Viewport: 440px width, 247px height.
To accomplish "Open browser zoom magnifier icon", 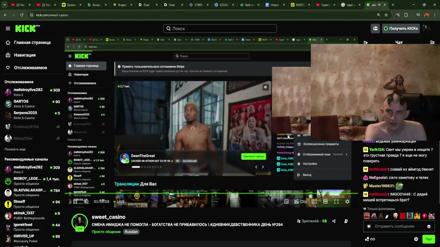I will click(378, 15).
